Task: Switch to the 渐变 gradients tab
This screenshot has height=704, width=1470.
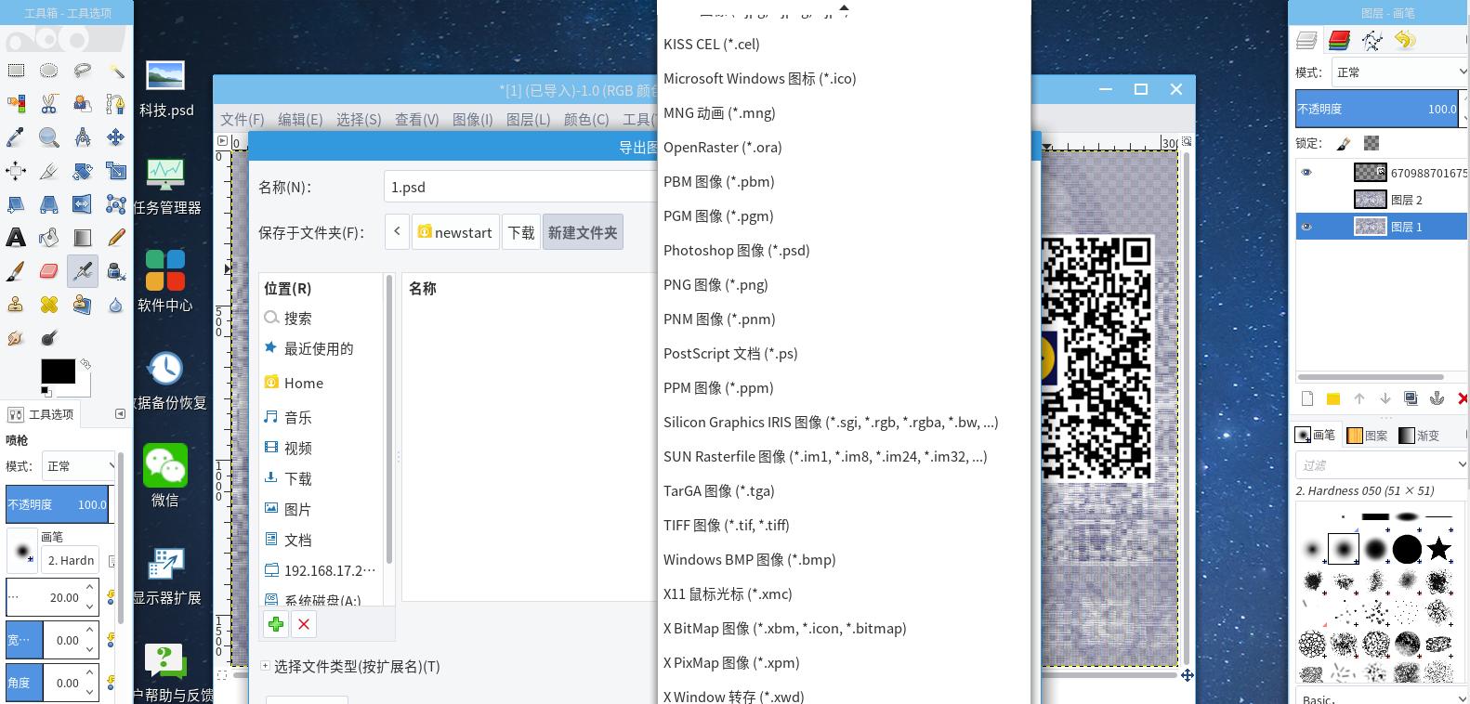Action: (1419, 435)
